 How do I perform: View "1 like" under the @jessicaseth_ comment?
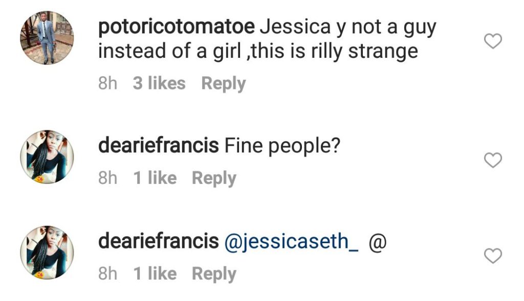click(x=155, y=274)
